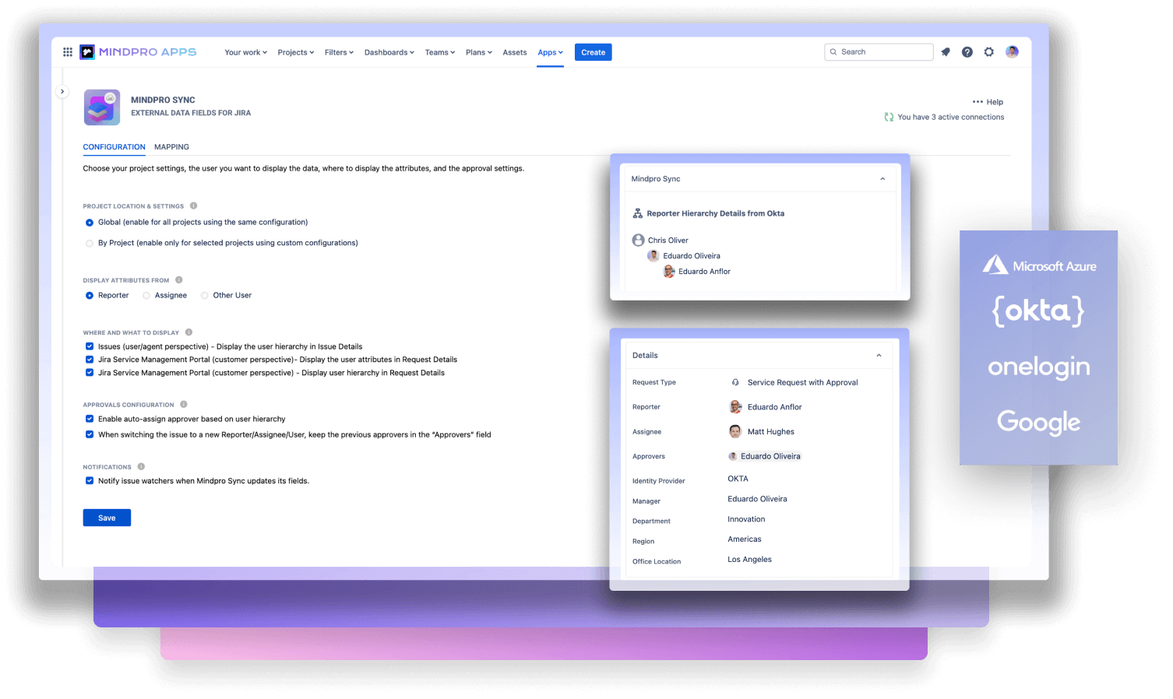Open the Your work dropdown
Screen dimensions: 1173x699
(245, 53)
